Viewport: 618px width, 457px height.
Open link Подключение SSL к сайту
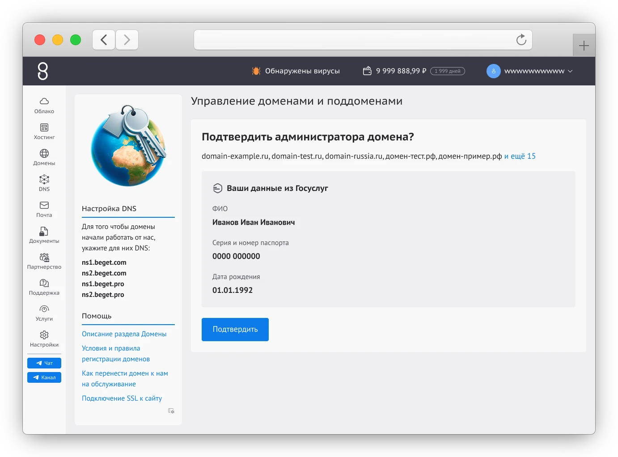click(x=122, y=398)
